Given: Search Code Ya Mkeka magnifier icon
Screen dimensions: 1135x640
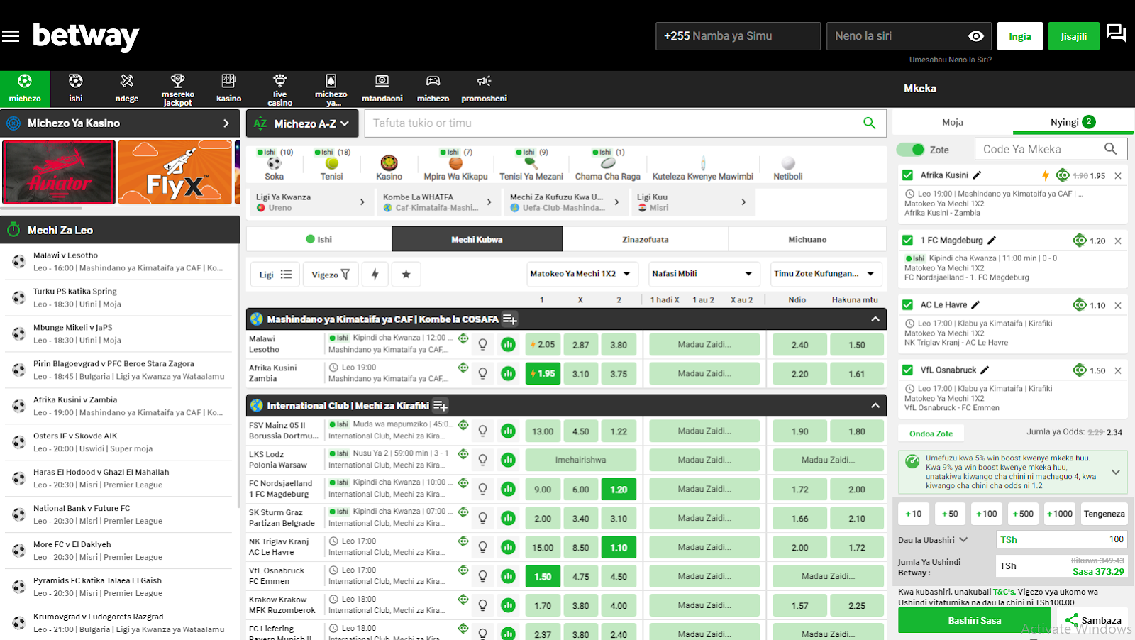Looking at the screenshot, I should [1110, 149].
